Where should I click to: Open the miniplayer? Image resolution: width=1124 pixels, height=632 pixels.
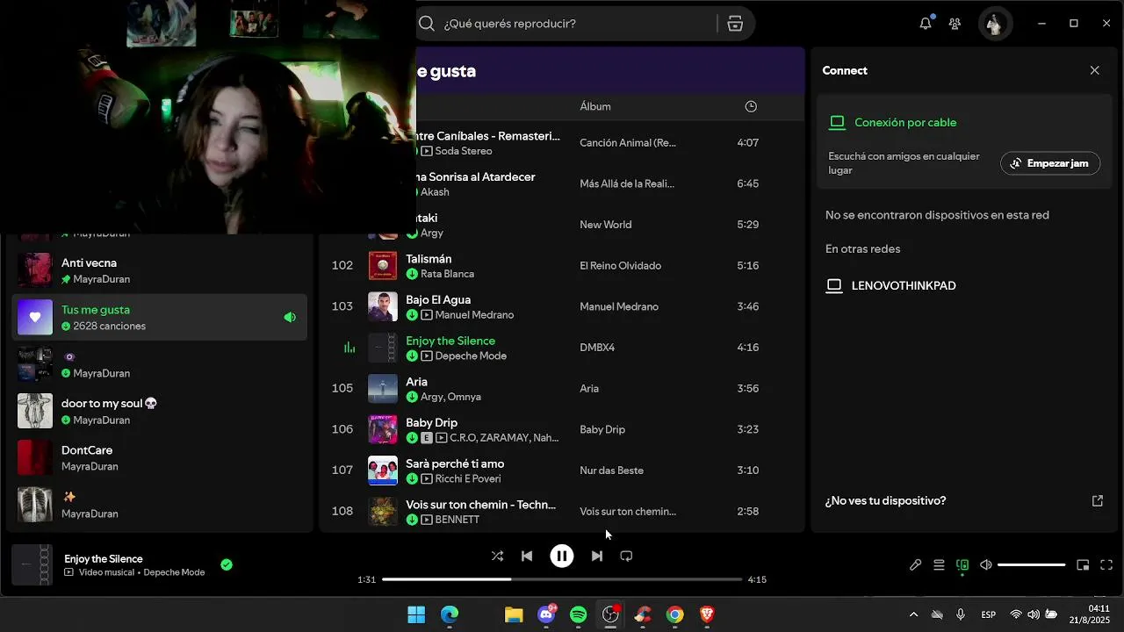coord(1083,565)
